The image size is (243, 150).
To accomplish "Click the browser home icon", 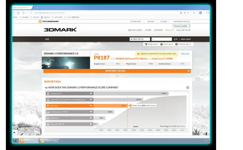I will (18, 13).
